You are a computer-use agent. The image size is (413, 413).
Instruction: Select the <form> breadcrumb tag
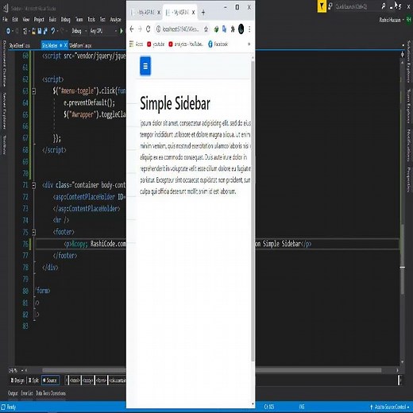[101, 380]
